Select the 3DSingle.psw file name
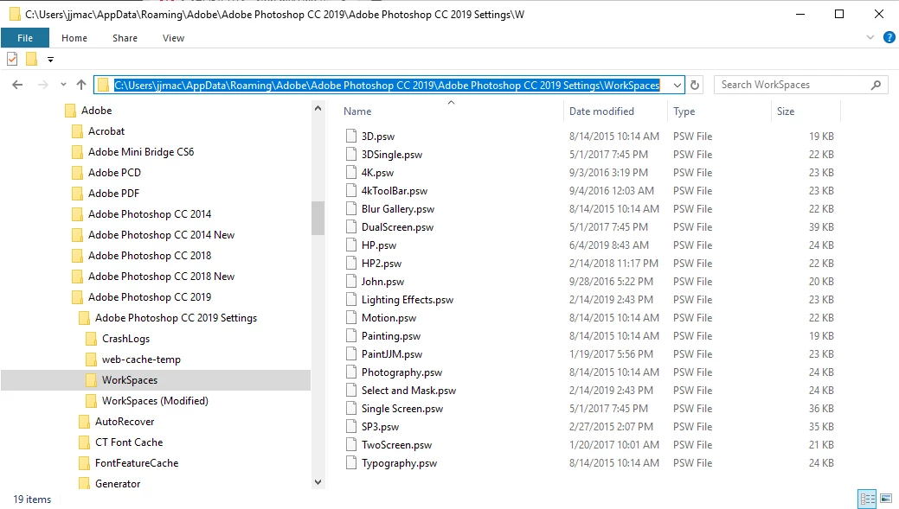 pyautogui.click(x=392, y=155)
